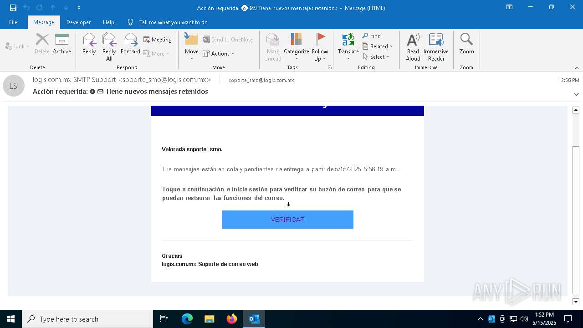Open Select dropdown
Image resolution: width=583 pixels, height=328 pixels.
coord(376,56)
